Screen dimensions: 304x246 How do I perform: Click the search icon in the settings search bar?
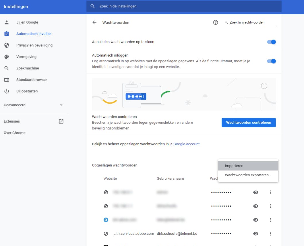click(93, 6)
